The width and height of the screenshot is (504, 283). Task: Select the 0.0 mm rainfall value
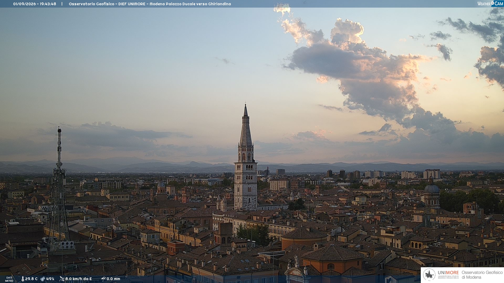[x=113, y=279]
